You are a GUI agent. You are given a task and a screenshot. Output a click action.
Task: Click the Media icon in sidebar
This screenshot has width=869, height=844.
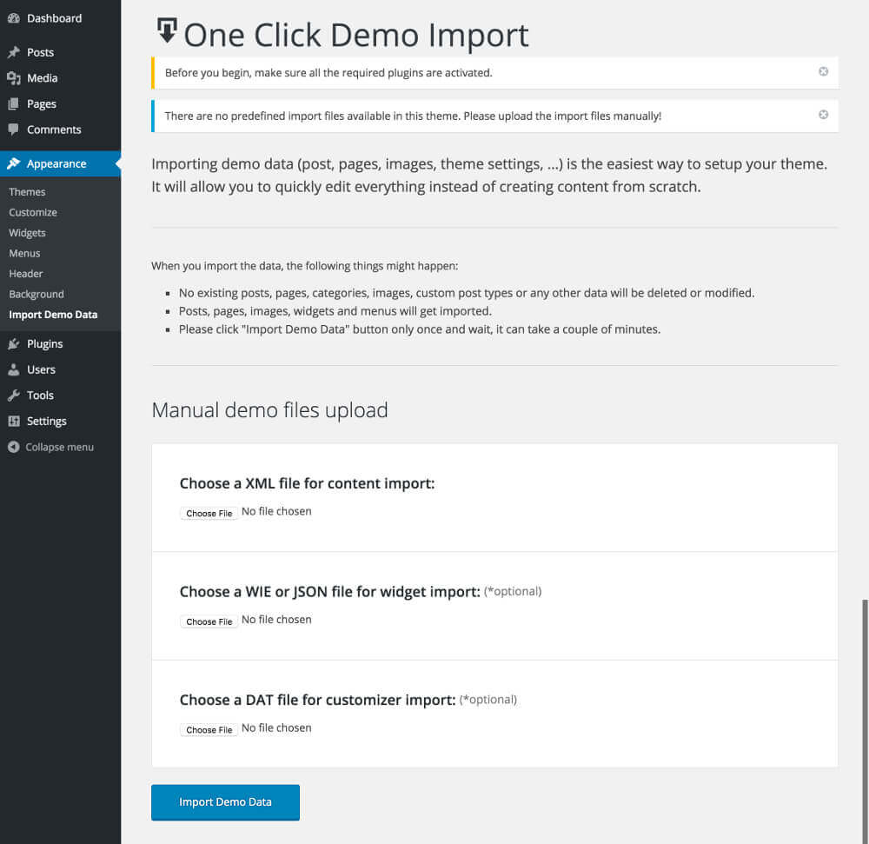pos(14,78)
